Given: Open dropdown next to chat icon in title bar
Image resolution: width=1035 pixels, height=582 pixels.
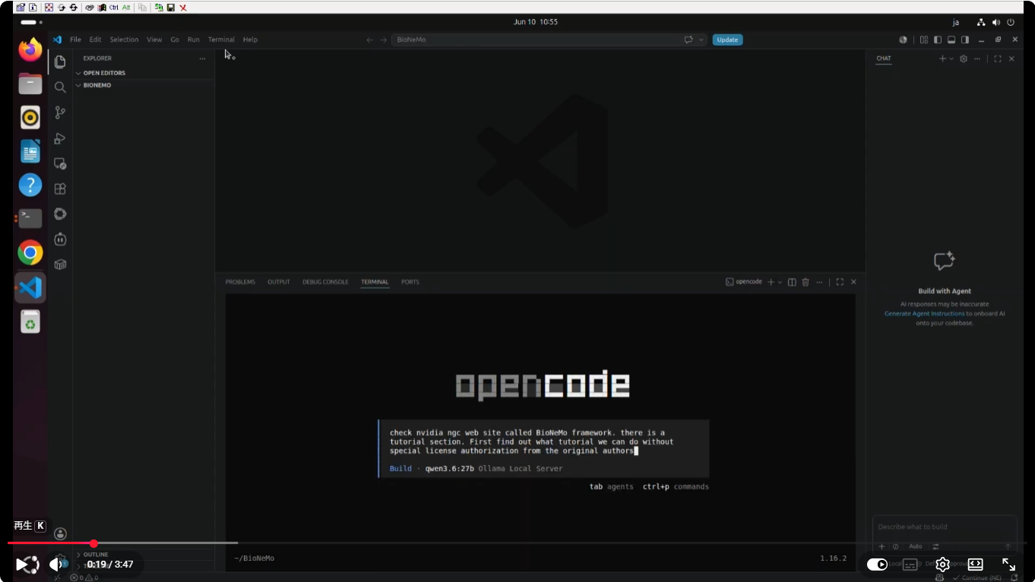Looking at the screenshot, I should tap(701, 40).
